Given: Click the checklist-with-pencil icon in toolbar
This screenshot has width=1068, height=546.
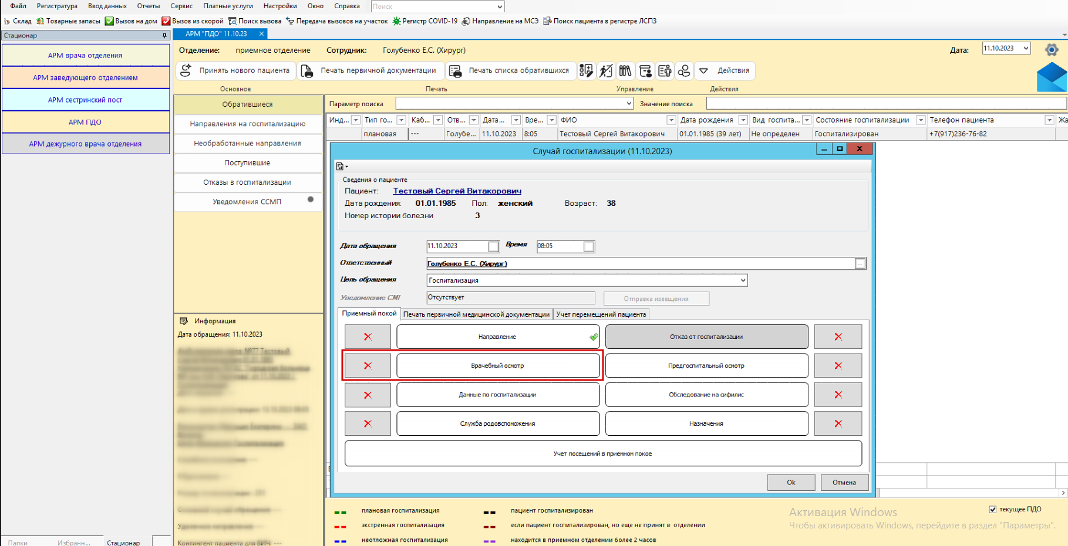Looking at the screenshot, I should (586, 71).
